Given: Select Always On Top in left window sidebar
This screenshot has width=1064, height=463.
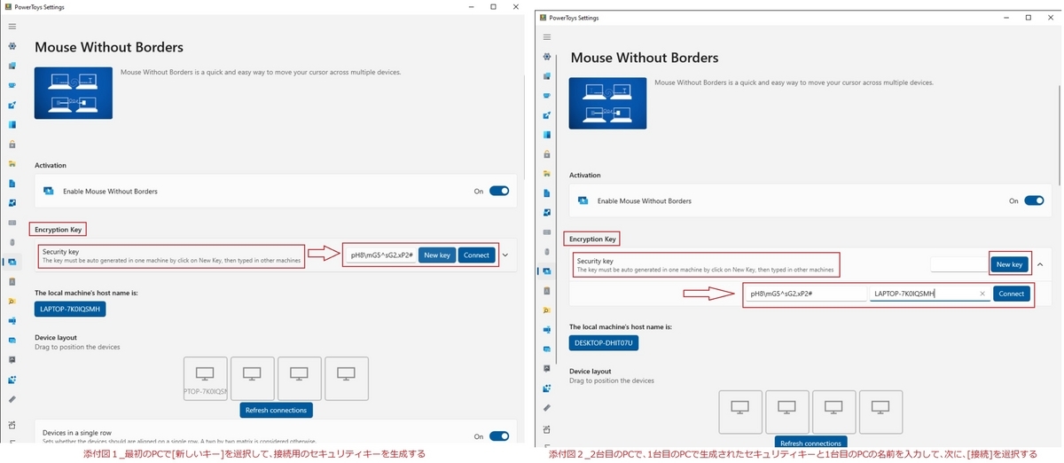Looking at the screenshot, I should click(x=12, y=66).
